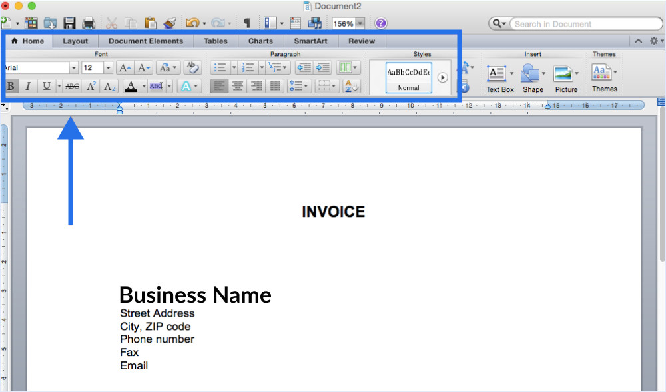Select the superscript icon

point(91,85)
